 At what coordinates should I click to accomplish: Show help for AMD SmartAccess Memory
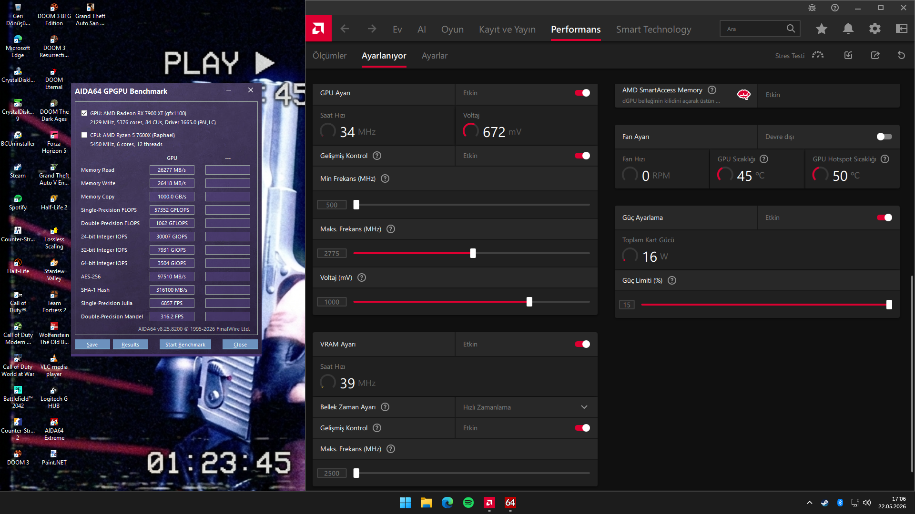712,90
